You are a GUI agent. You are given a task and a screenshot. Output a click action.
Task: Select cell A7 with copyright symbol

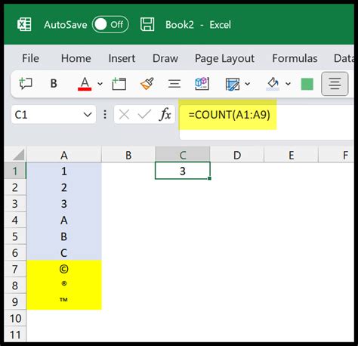pyautogui.click(x=64, y=269)
